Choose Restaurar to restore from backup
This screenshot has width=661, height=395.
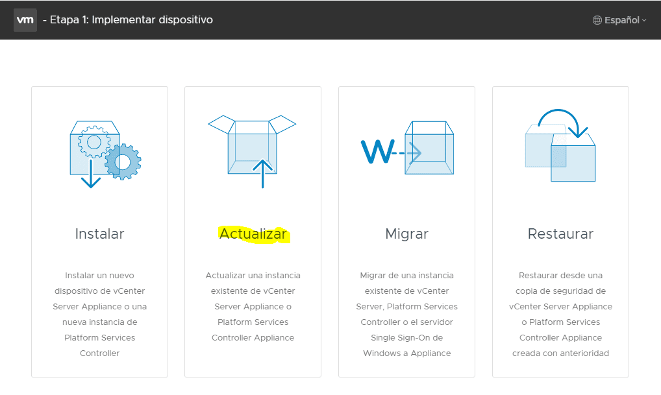(x=560, y=233)
